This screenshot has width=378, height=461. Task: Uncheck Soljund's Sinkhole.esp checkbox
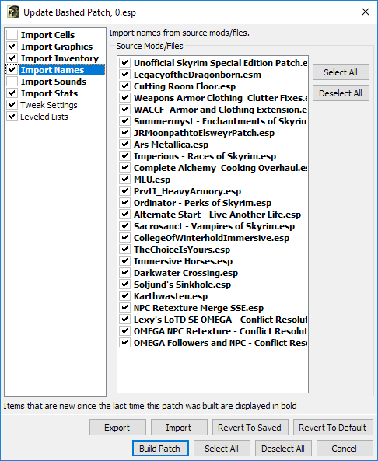click(x=124, y=285)
